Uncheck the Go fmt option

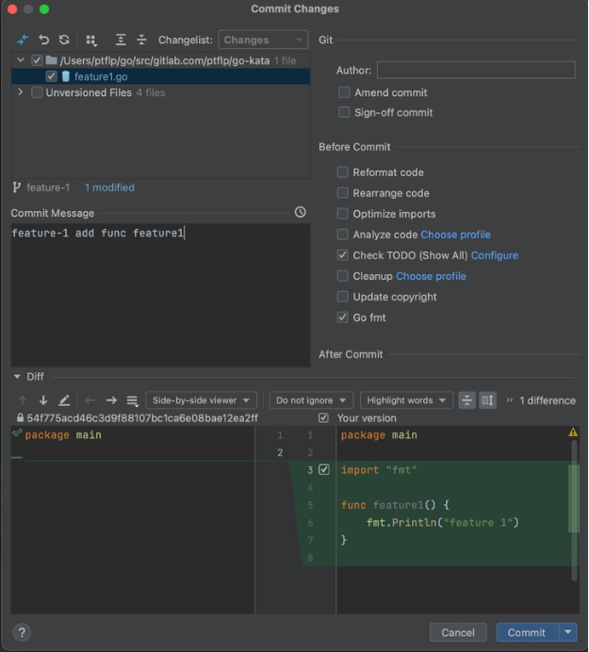pos(343,318)
